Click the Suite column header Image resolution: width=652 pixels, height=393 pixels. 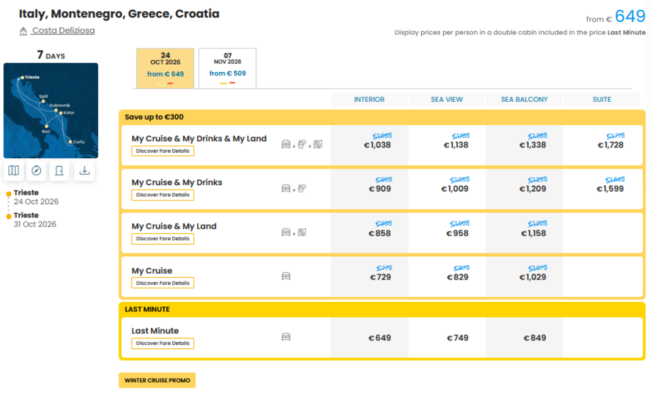[x=602, y=99]
